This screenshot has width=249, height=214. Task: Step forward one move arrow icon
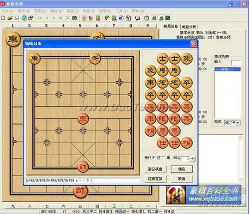point(54,18)
